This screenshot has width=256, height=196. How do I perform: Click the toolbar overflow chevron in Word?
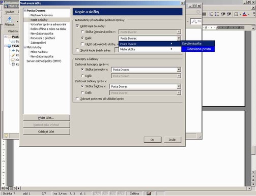(254, 14)
